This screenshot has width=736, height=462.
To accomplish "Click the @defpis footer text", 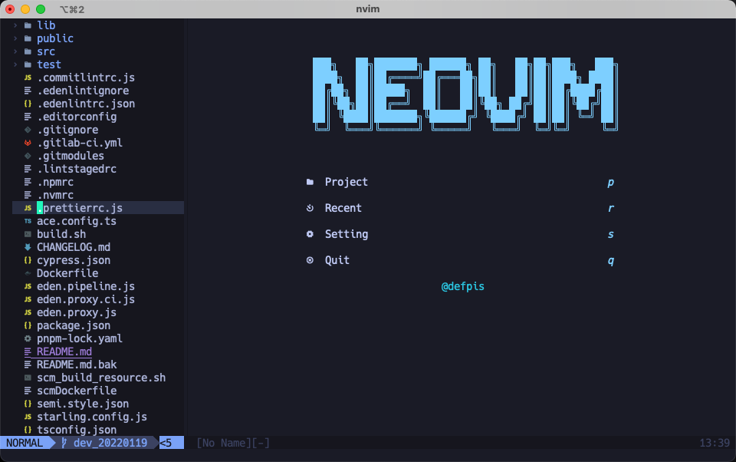I will pos(463,287).
